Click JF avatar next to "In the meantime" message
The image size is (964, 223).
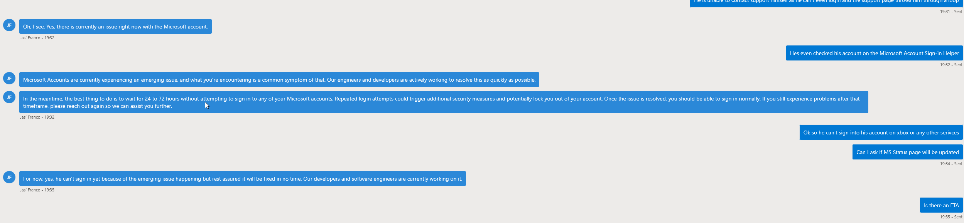(x=9, y=97)
